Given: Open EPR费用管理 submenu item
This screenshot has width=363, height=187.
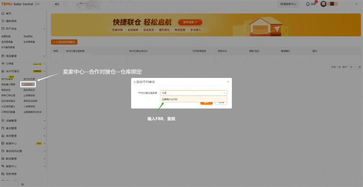Looking at the screenshot, I should click(x=8, y=48).
